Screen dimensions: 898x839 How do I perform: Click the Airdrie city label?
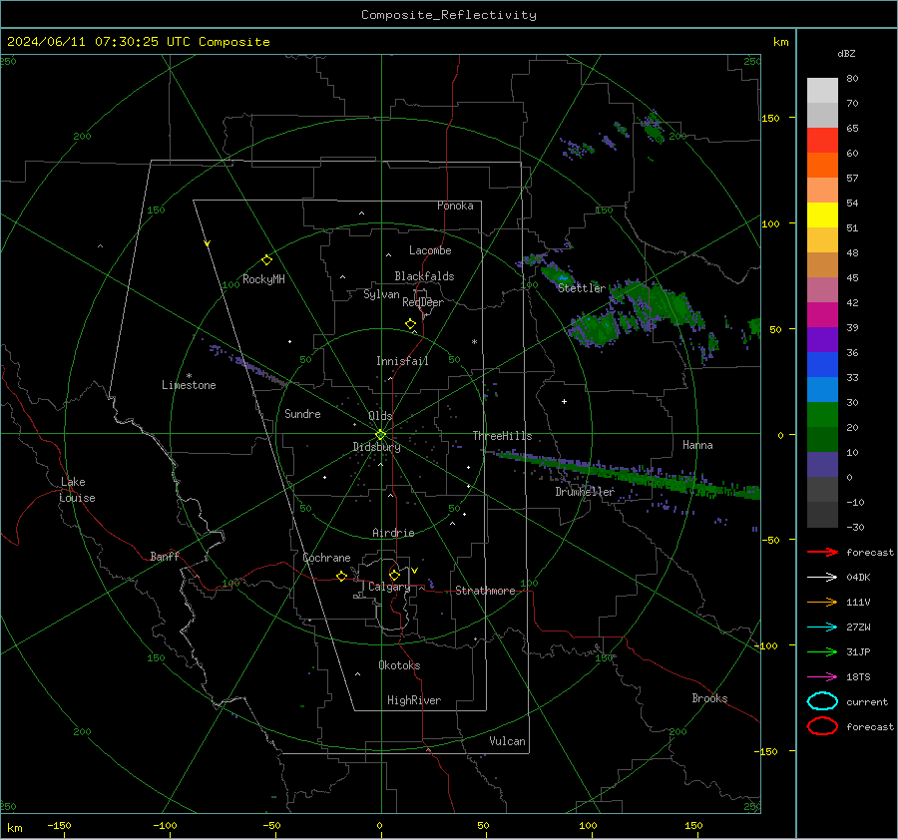coord(393,533)
